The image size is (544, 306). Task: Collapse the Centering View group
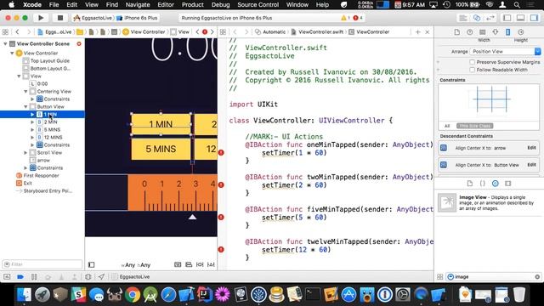point(25,92)
